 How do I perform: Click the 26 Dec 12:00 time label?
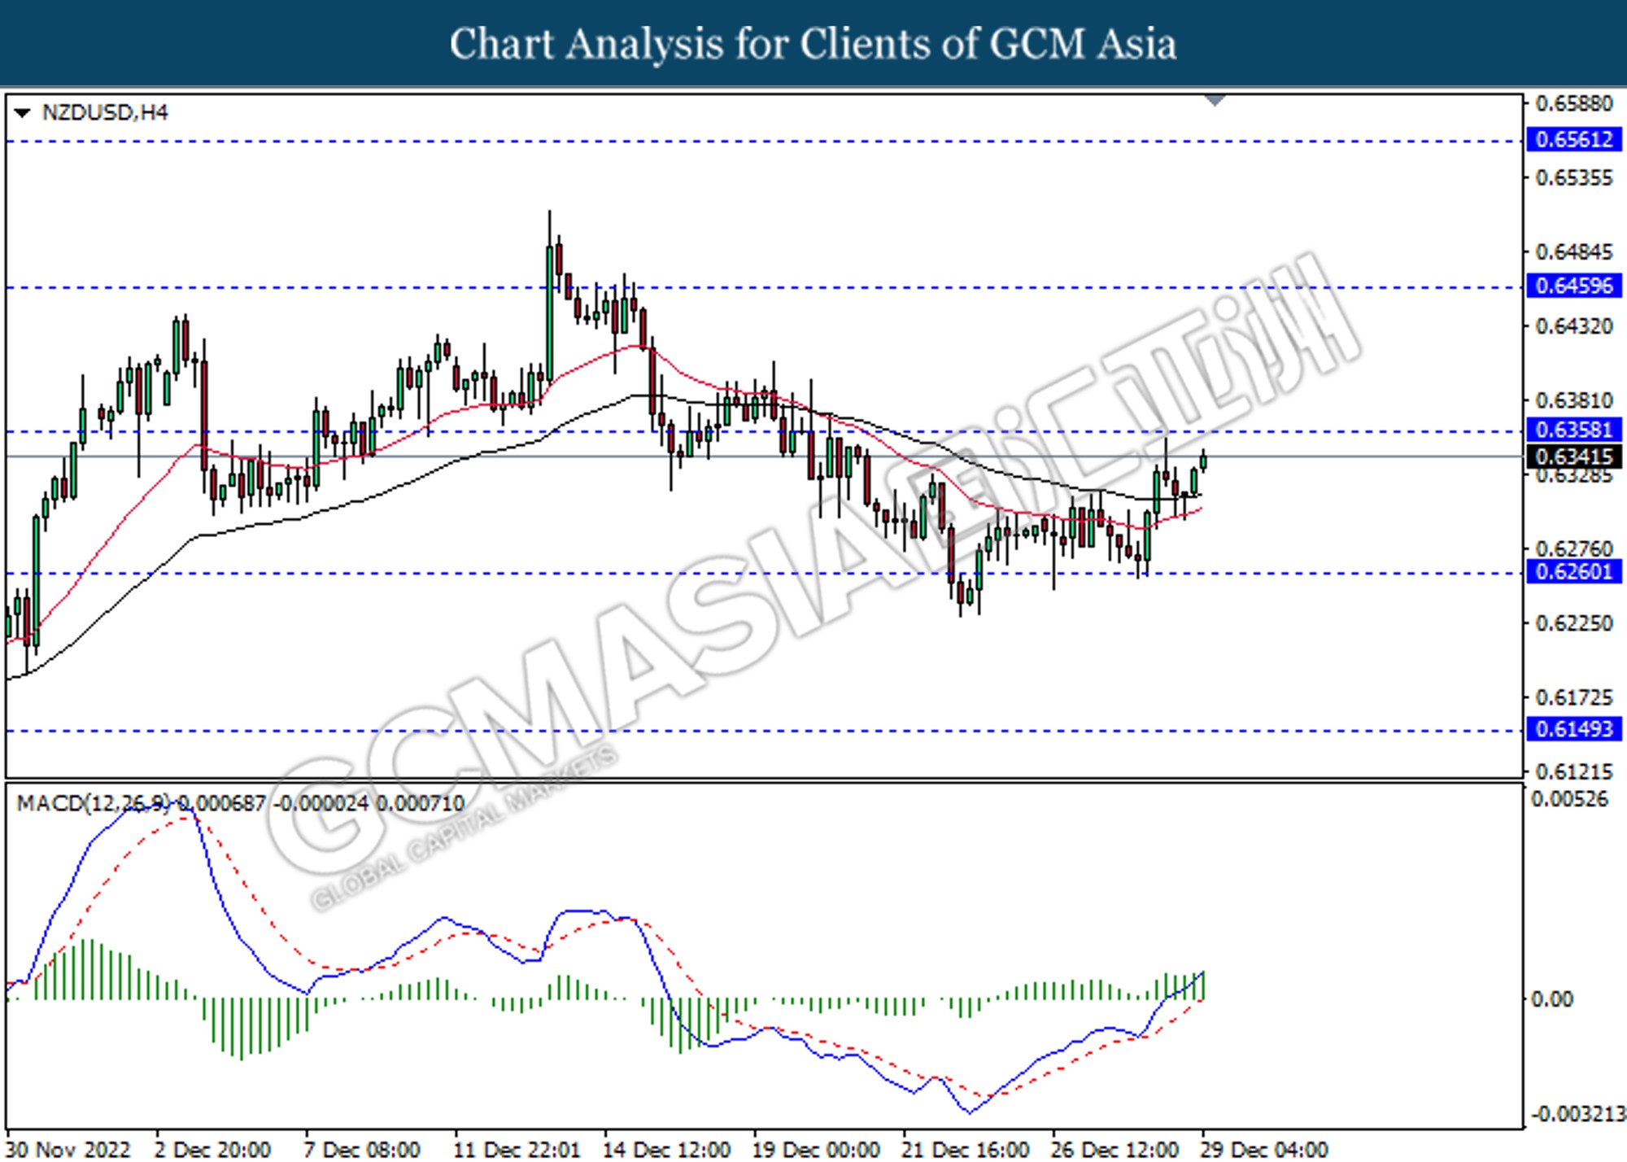click(x=1116, y=1150)
